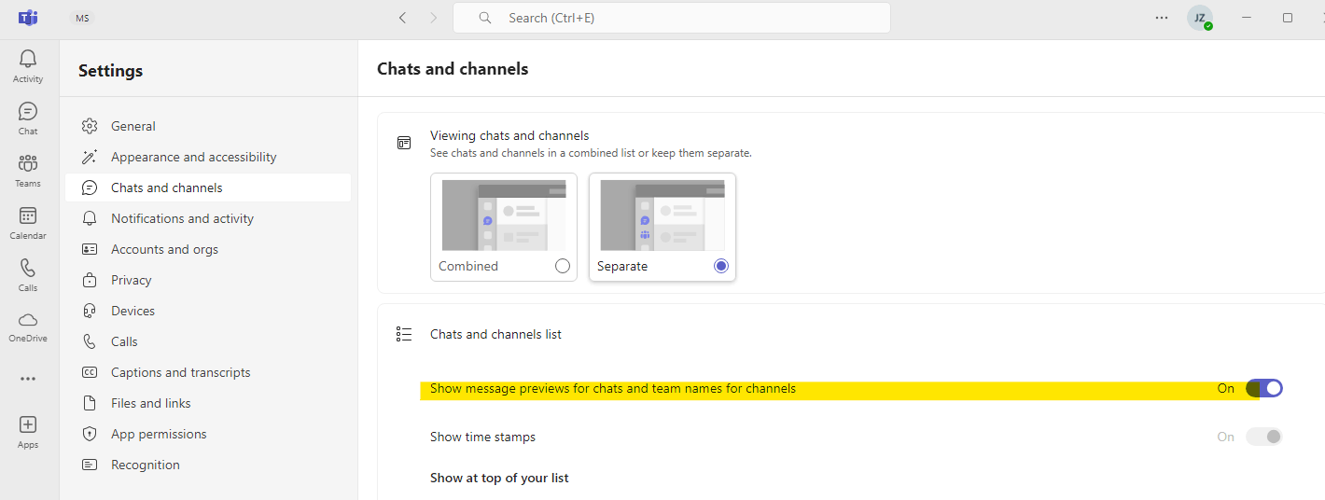
Task: Open Appearance and accessibility settings
Action: point(208,157)
